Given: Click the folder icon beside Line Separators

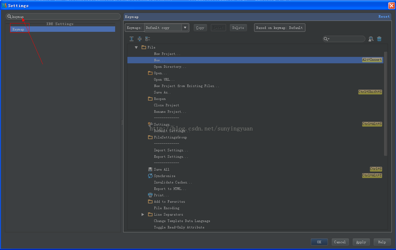Looking at the screenshot, I should coord(150,214).
